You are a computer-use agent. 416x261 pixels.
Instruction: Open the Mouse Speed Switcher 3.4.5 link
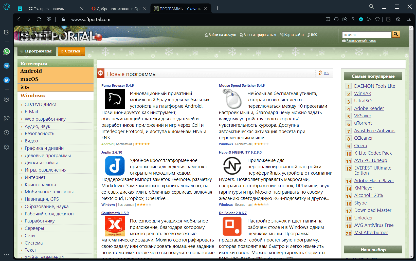pyautogui.click(x=242, y=85)
